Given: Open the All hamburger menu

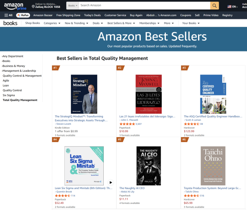Looking at the screenshot, I should pyautogui.click(x=8, y=15).
